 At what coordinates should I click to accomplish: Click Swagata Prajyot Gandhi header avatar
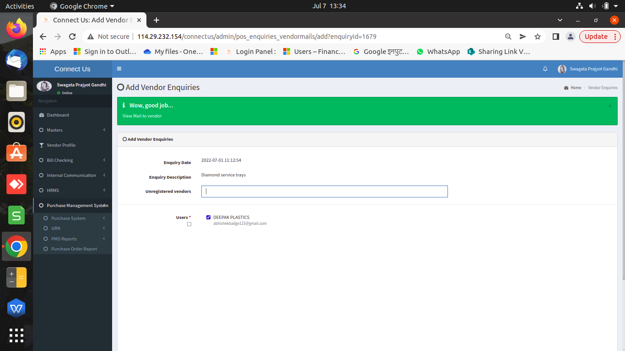(562, 69)
